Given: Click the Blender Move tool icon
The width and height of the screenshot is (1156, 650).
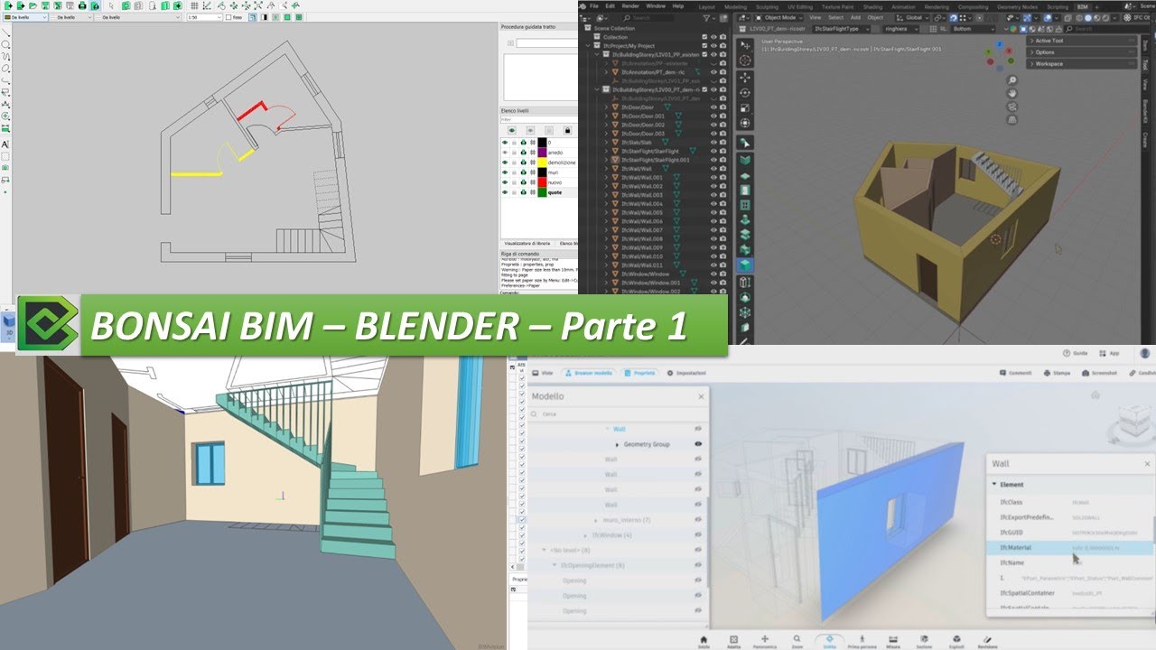Looking at the screenshot, I should coord(745,78).
